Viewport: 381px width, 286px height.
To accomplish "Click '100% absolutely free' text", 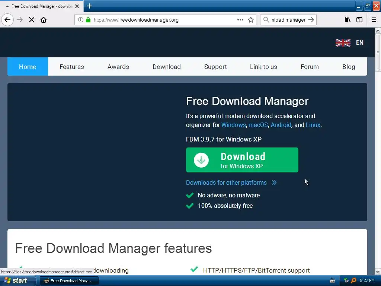I will (x=225, y=206).
